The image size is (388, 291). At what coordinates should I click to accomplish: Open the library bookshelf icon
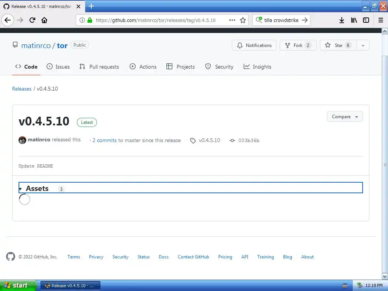[354, 20]
